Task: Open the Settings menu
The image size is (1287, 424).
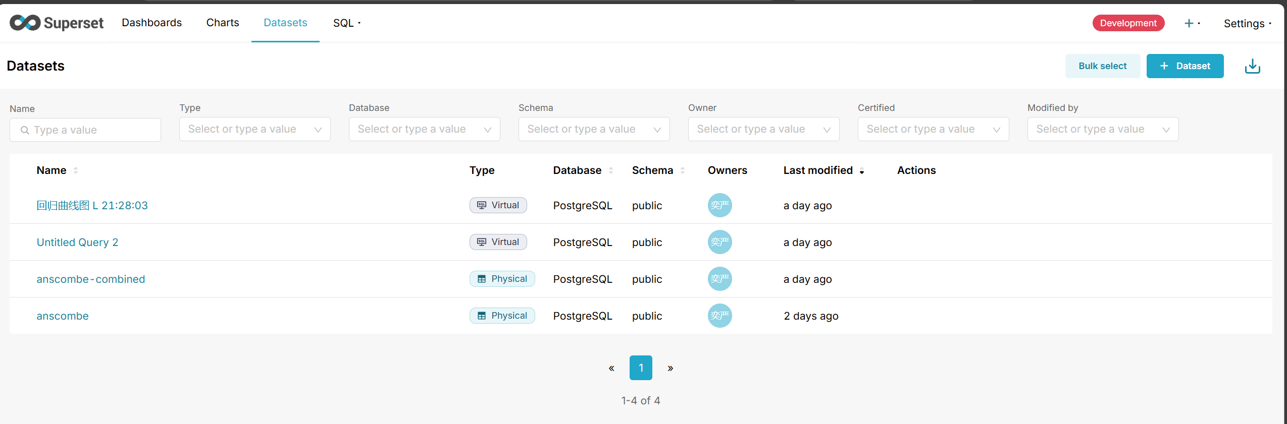Action: 1247,23
